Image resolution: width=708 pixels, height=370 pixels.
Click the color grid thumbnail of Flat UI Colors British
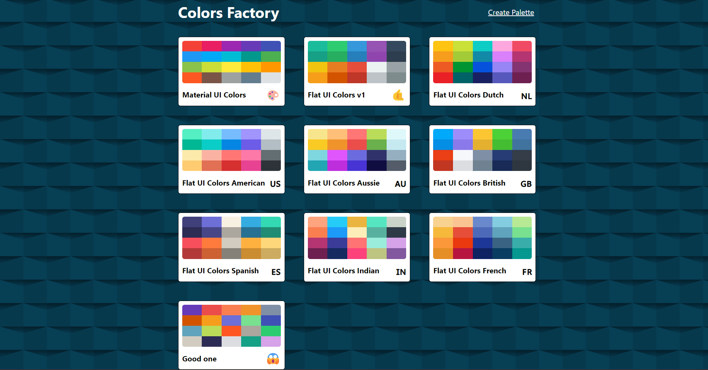482,150
